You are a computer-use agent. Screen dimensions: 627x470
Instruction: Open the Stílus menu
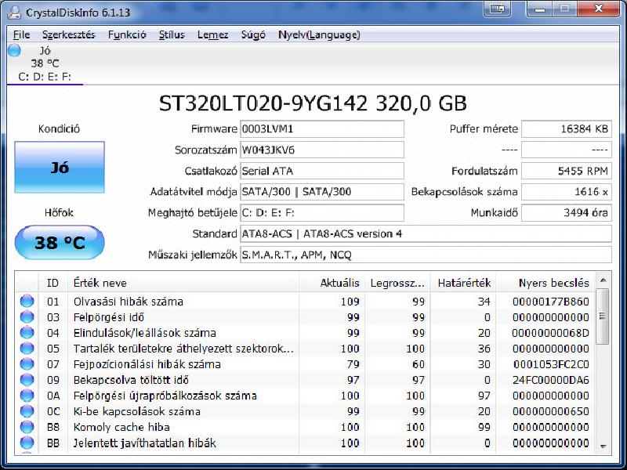click(172, 34)
